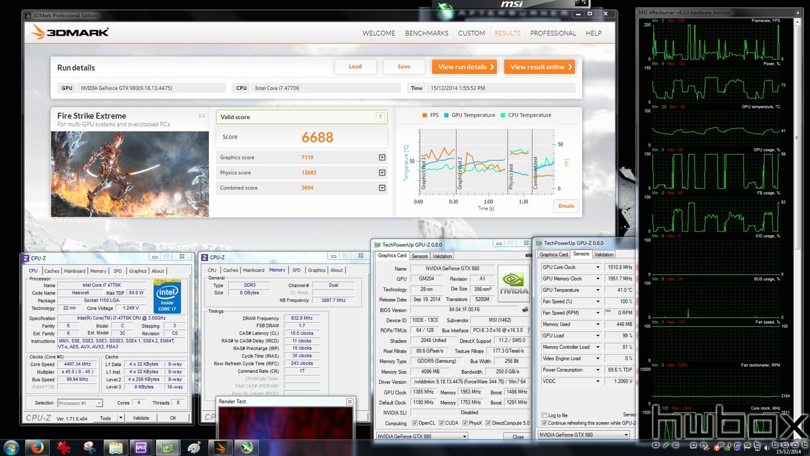The image size is (810, 456).
Task: Open the 3DMark CUSTOM menu
Action: [471, 33]
